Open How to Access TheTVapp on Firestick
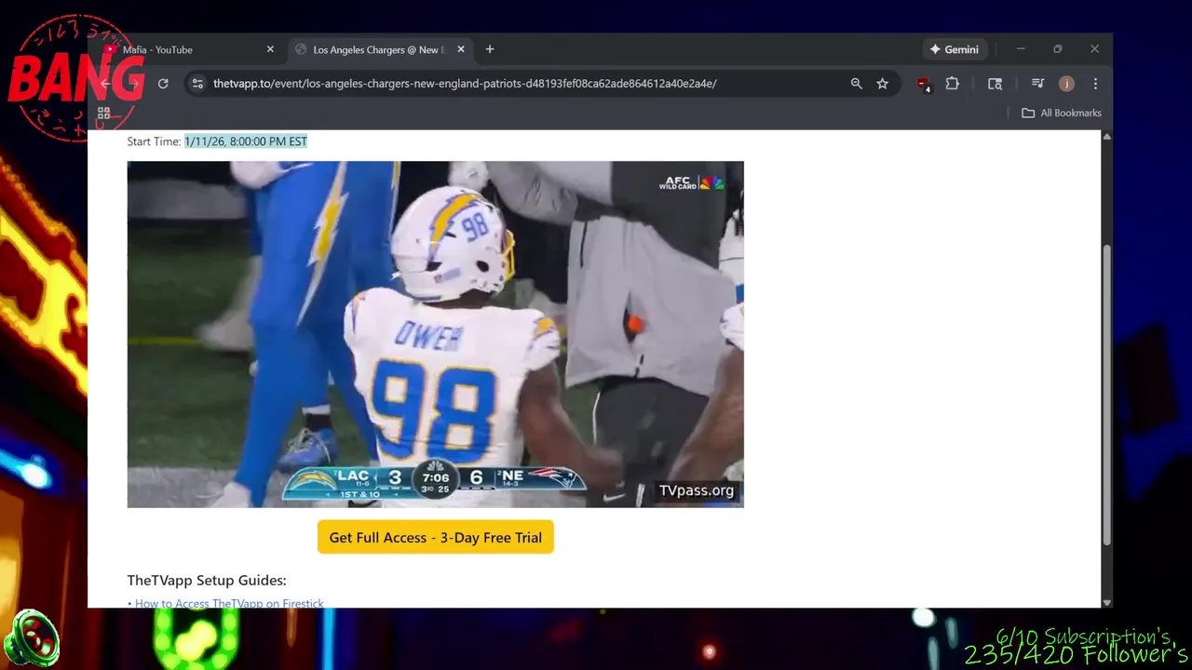 229,603
